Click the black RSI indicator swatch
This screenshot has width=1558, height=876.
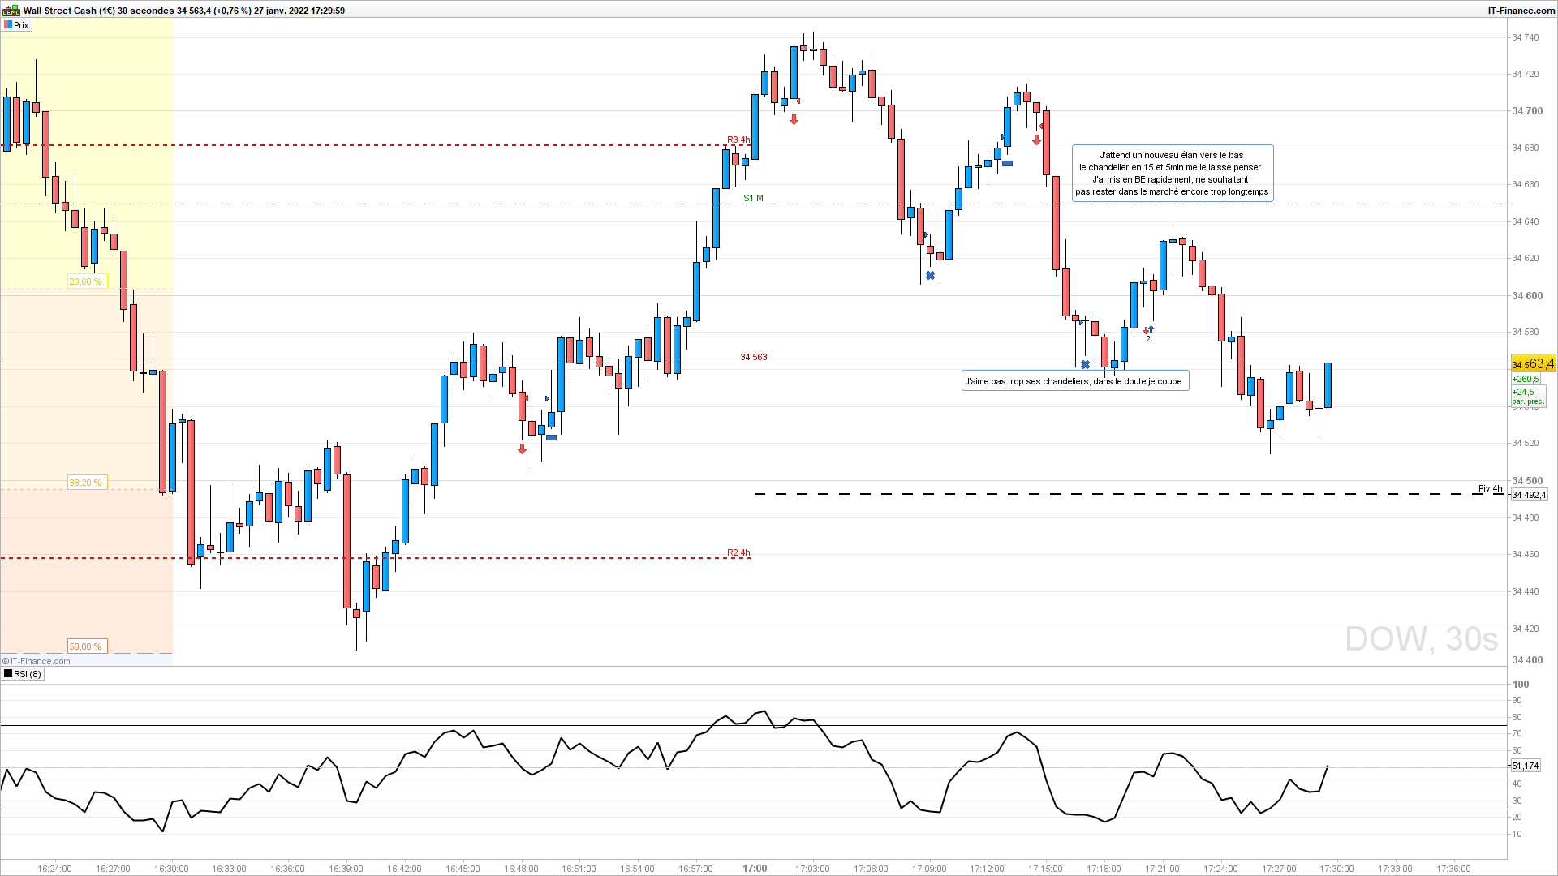click(x=8, y=674)
